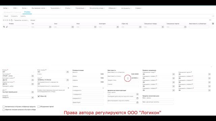Go to previous record arrow in toolbar
216x121 pixels.
tap(6, 20)
